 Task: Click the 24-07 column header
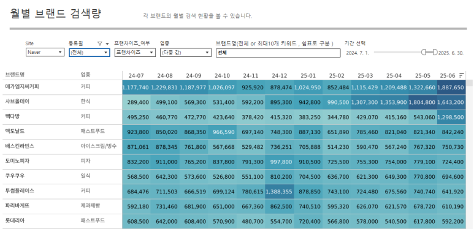click(136, 75)
